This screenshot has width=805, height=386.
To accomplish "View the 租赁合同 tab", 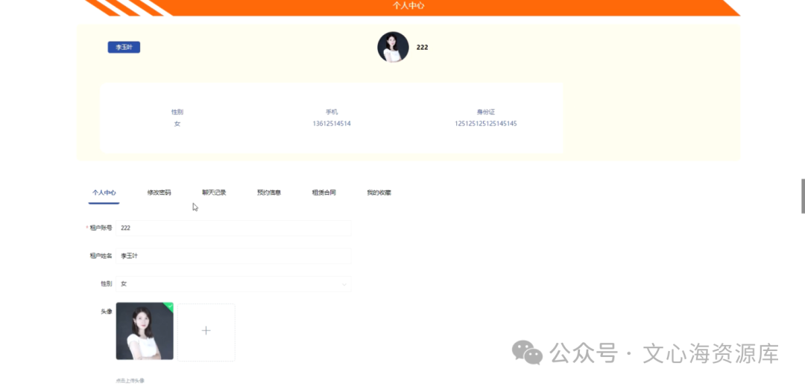I will point(324,193).
